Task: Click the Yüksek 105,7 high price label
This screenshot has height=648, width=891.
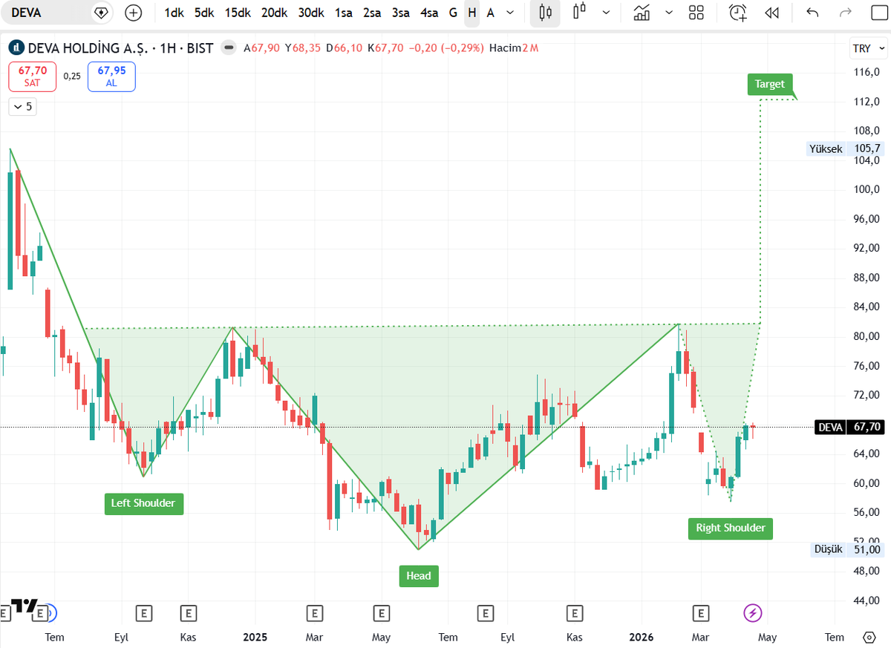Action: pos(845,148)
